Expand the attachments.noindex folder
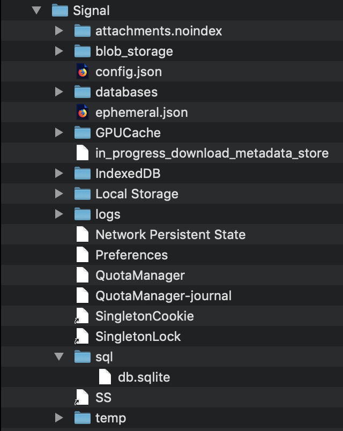The height and width of the screenshot is (431, 343). click(59, 31)
